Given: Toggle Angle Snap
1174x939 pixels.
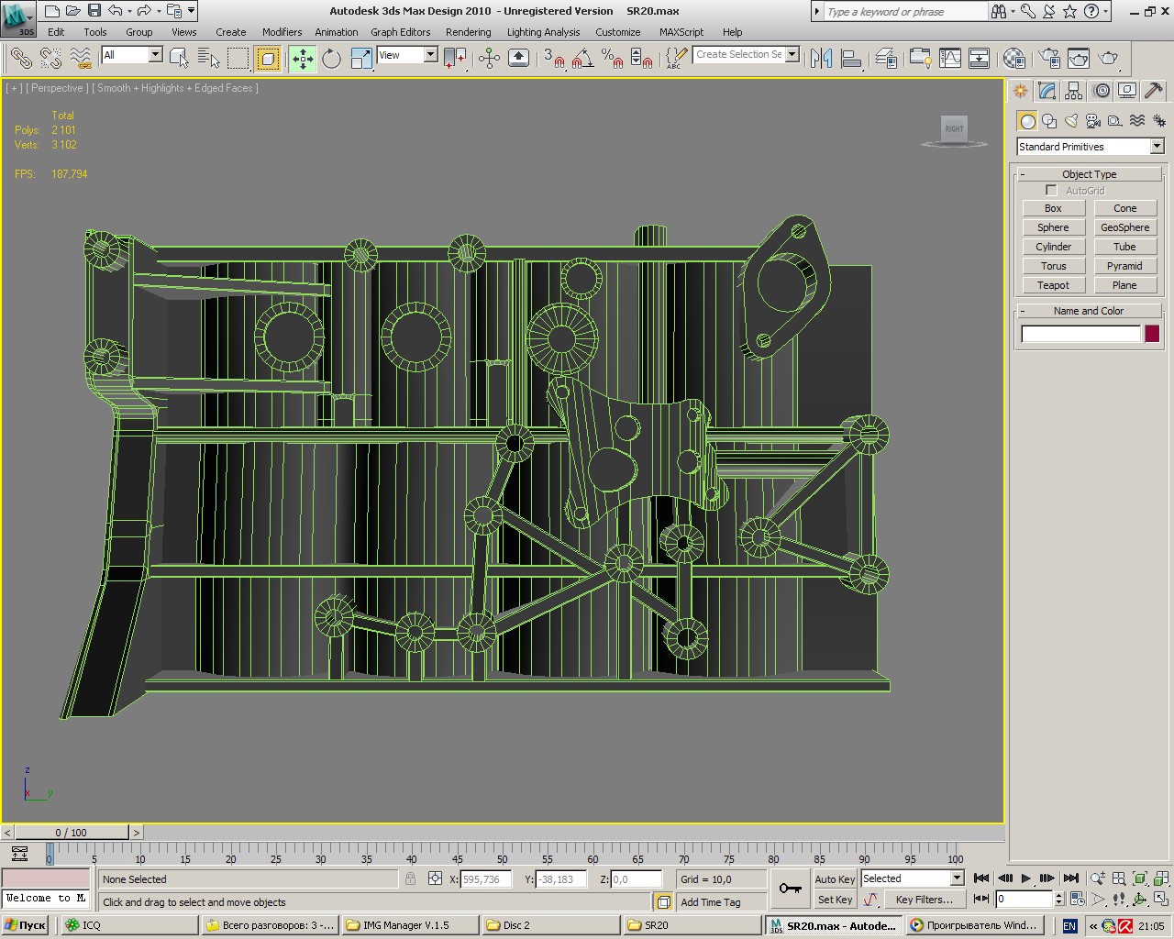Looking at the screenshot, I should [581, 59].
